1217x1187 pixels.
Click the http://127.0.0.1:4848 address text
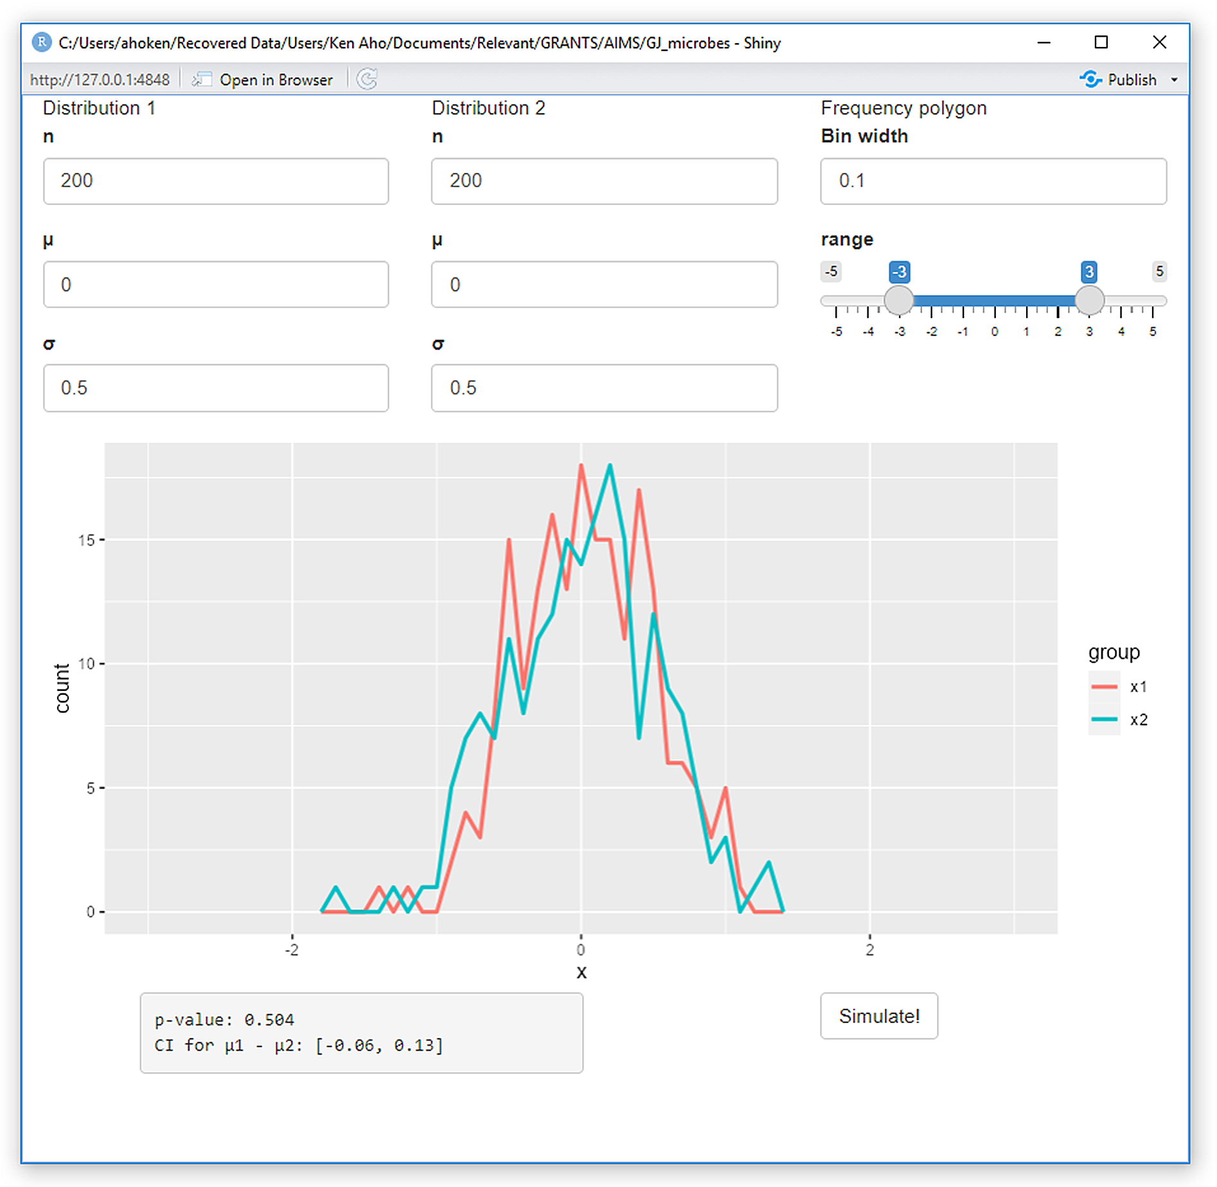point(100,80)
